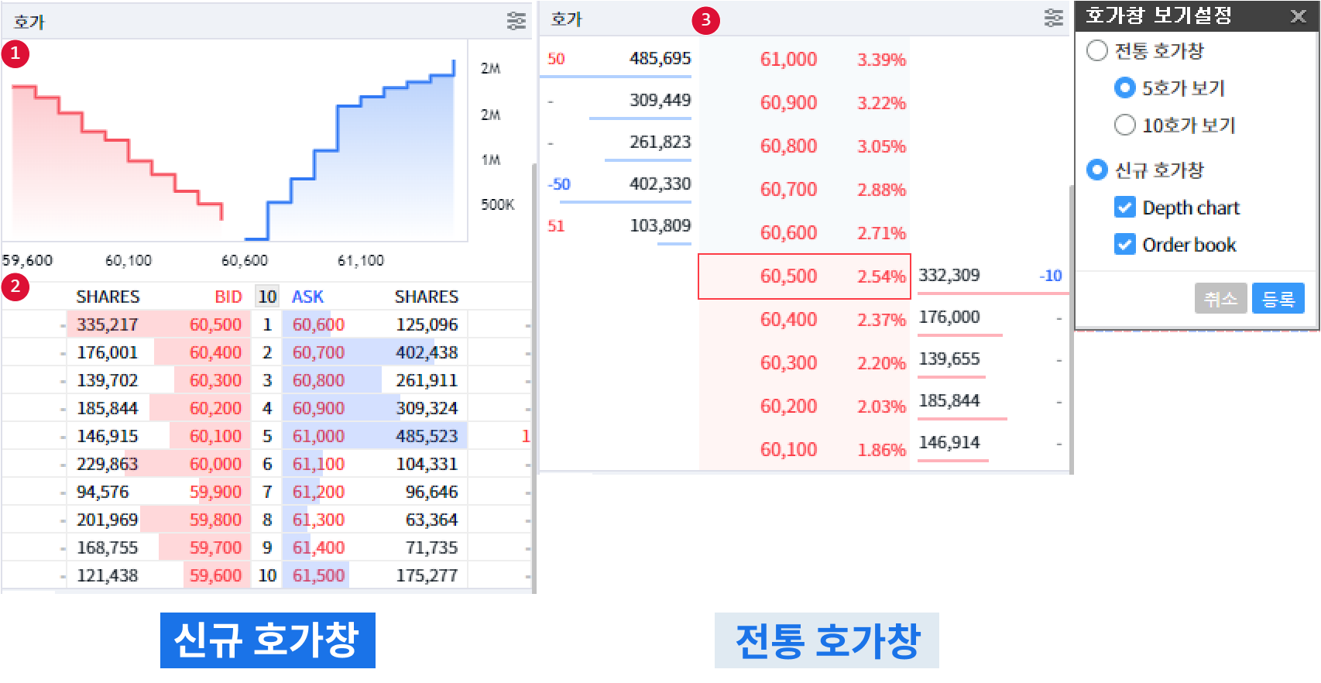The height and width of the screenshot is (683, 1321).
Task: Choose the 5호가 보기 radio option
Action: [x=1124, y=88]
